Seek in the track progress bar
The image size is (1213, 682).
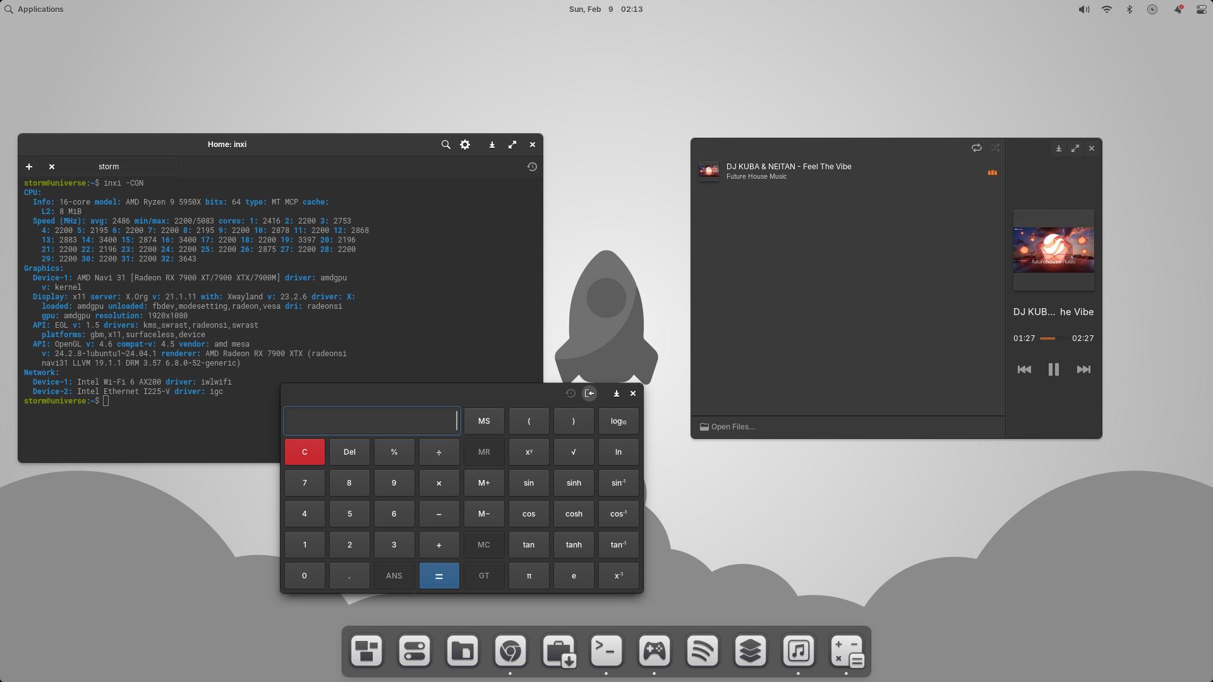1053,338
